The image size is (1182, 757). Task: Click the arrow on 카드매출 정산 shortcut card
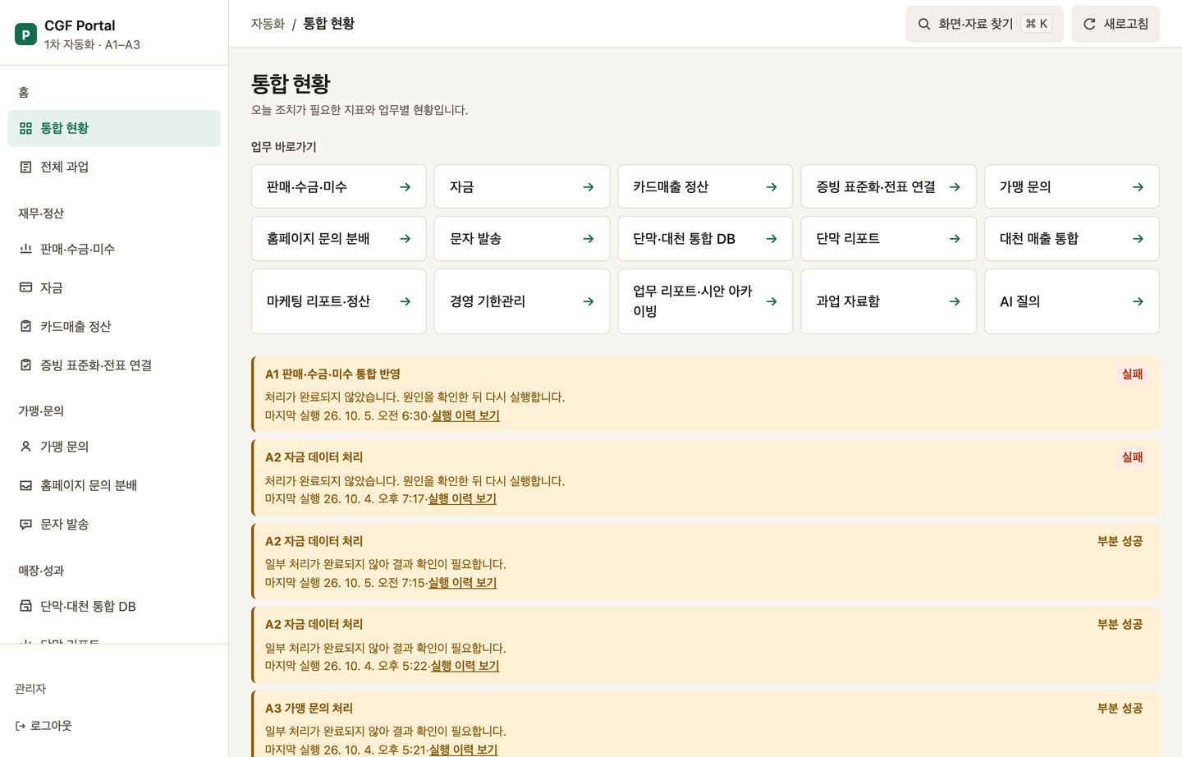click(772, 187)
